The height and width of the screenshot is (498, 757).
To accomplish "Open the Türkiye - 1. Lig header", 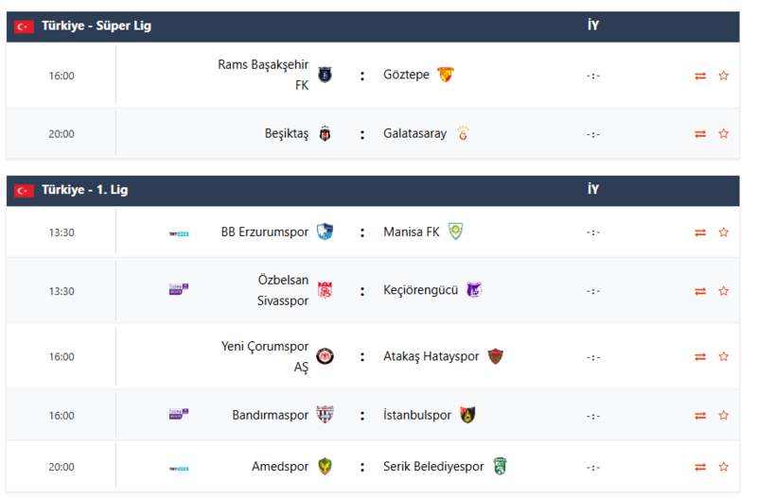I will pos(84,190).
